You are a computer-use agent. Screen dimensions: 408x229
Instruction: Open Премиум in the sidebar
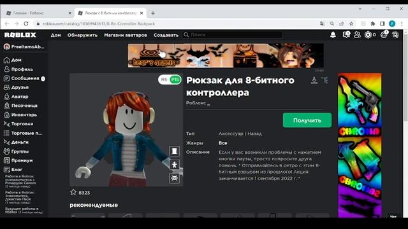(22, 160)
